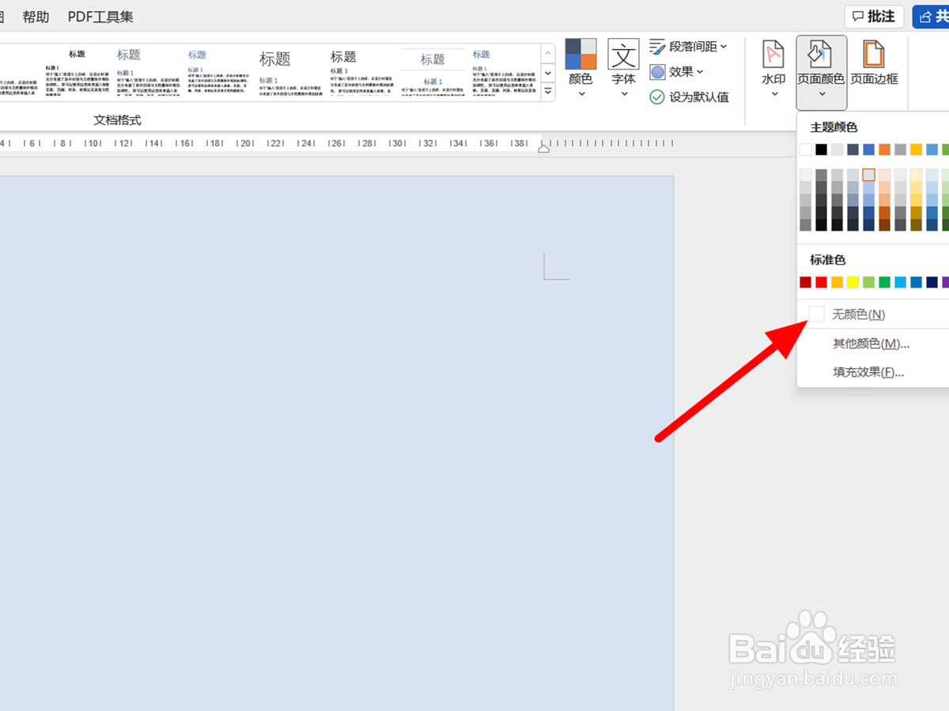949x711 pixels.
Task: Expand the 字体 theme fonts dropdown
Action: tap(623, 94)
